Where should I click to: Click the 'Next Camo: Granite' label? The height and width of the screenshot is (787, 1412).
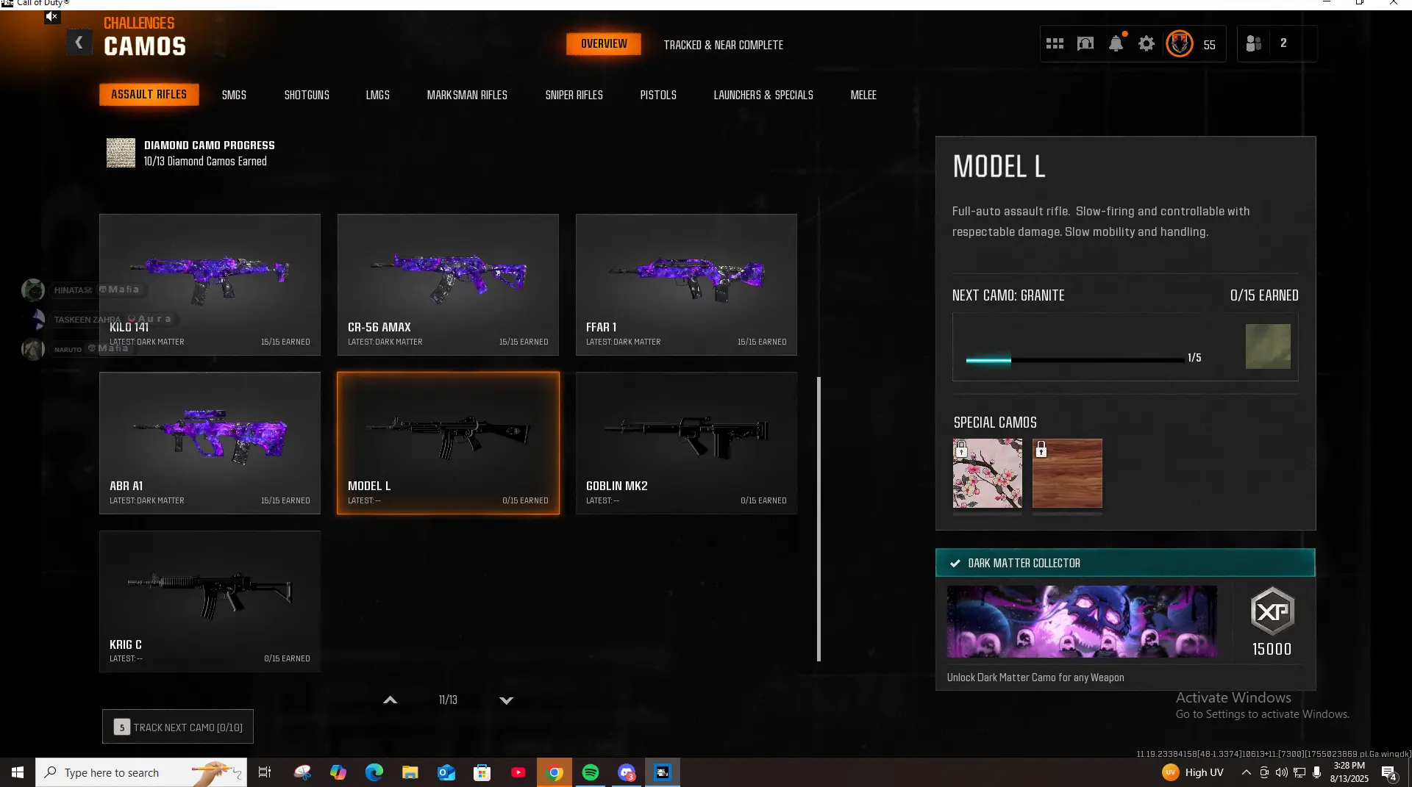pyautogui.click(x=1008, y=295)
